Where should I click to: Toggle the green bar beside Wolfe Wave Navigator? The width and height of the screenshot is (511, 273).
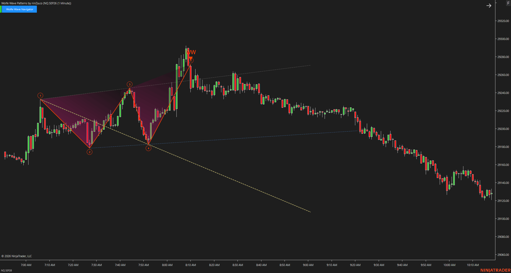1,9
